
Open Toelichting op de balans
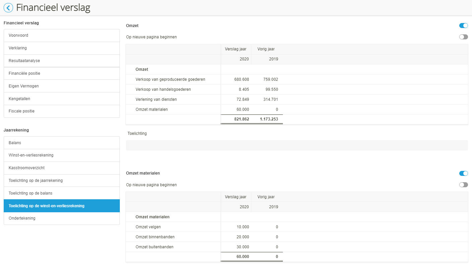coord(62,193)
